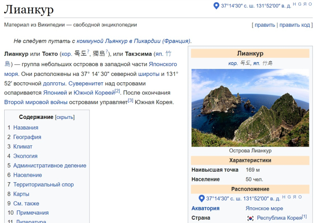Screen dimensions: 315x223
Task: Click the «Лианкур» page title heading
Action: pos(29,10)
